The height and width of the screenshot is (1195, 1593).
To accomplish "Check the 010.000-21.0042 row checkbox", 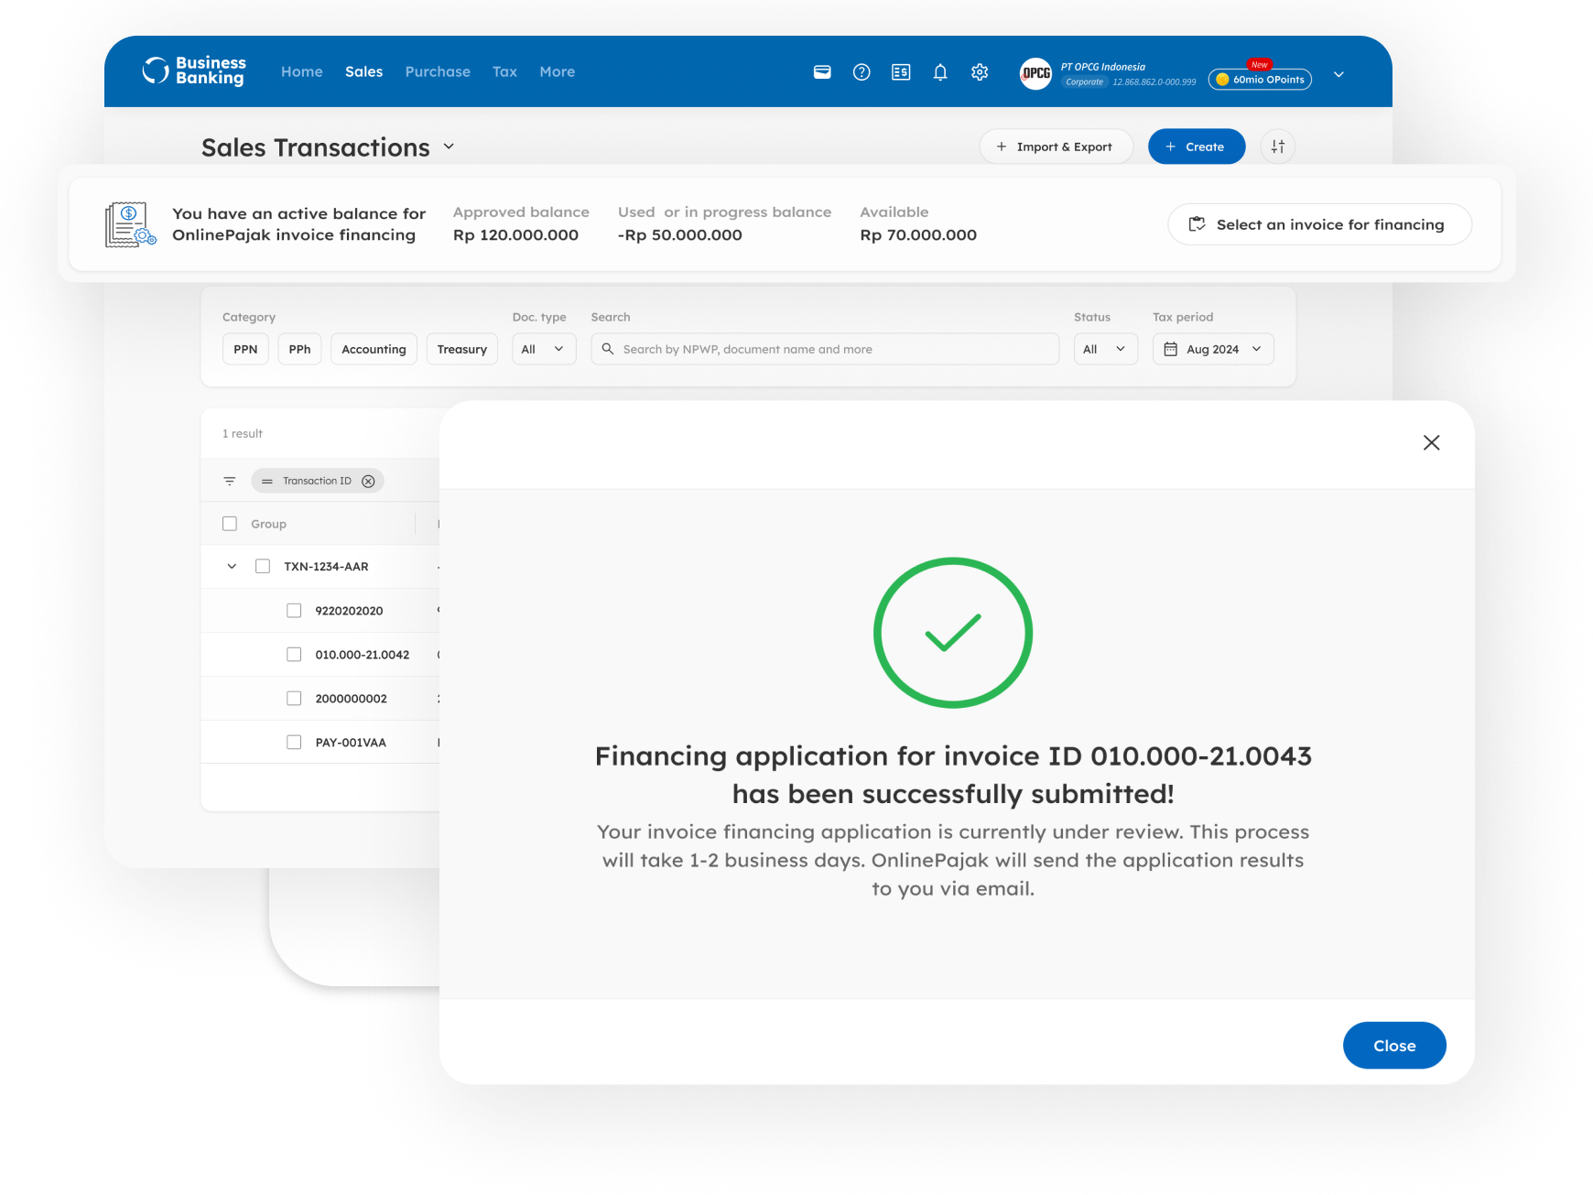I will 294,654.
